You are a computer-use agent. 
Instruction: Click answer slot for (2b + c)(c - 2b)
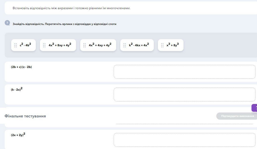click(185, 72)
